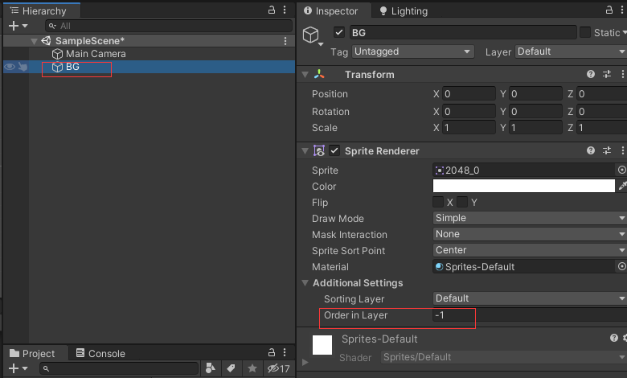Open the Hierarchy create dropdown arrow

25,26
